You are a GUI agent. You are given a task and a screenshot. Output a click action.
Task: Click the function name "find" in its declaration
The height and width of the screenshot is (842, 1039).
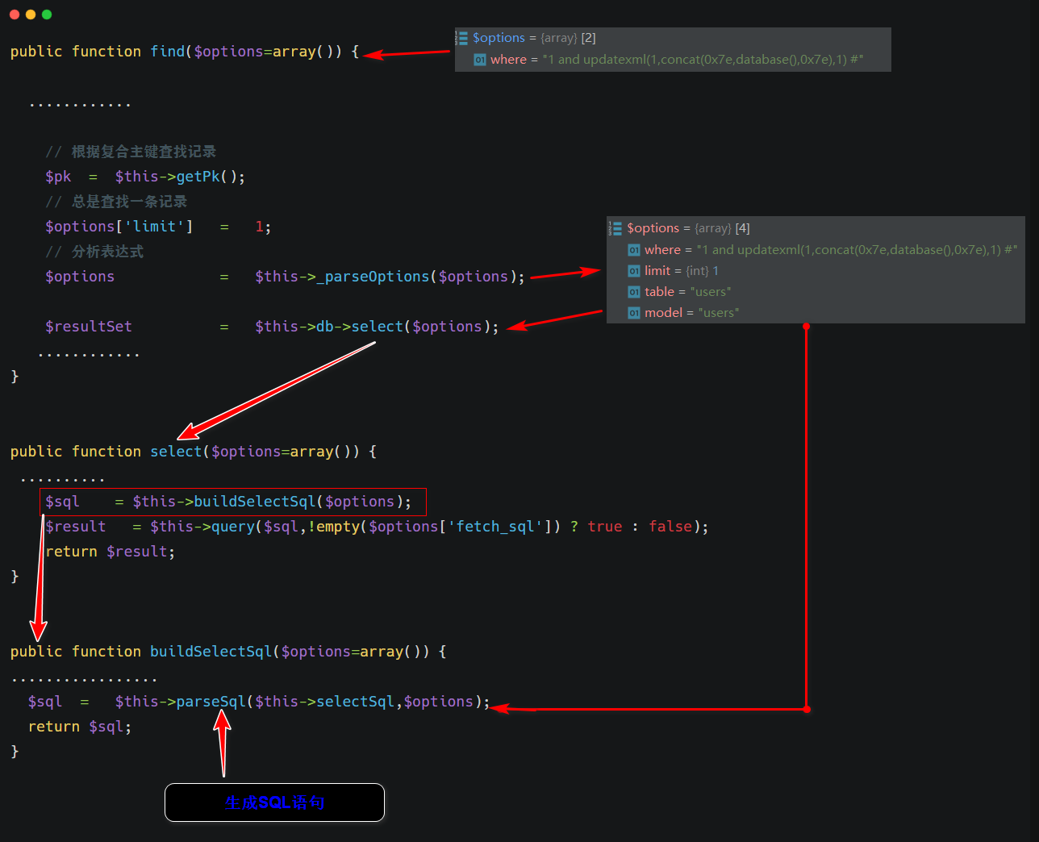coord(168,52)
